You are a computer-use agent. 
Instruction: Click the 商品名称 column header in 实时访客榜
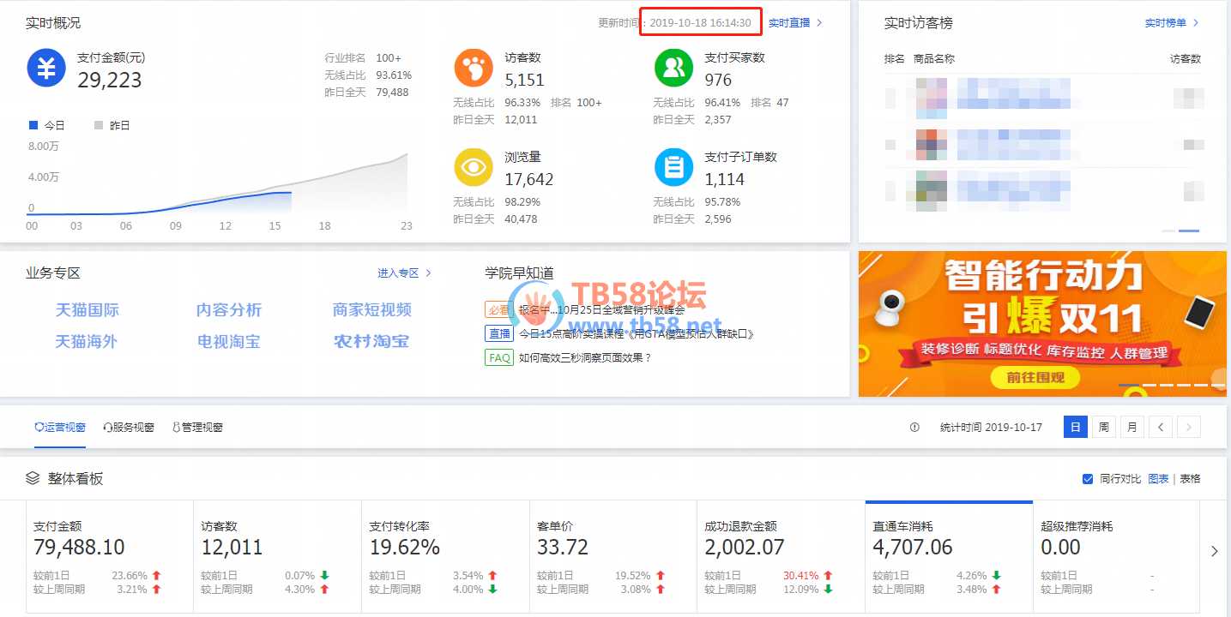[x=934, y=59]
